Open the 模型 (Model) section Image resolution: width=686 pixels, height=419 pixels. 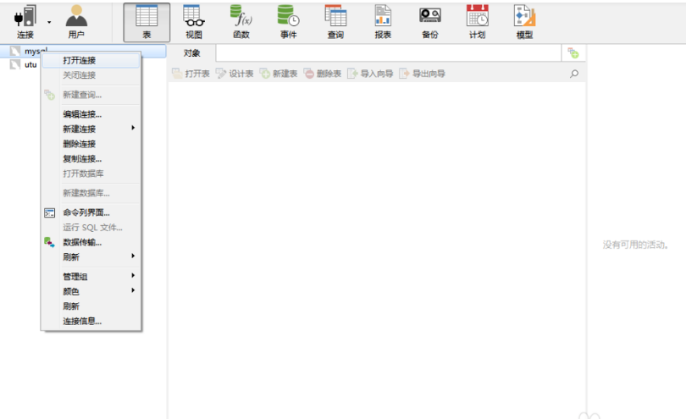tap(524, 22)
